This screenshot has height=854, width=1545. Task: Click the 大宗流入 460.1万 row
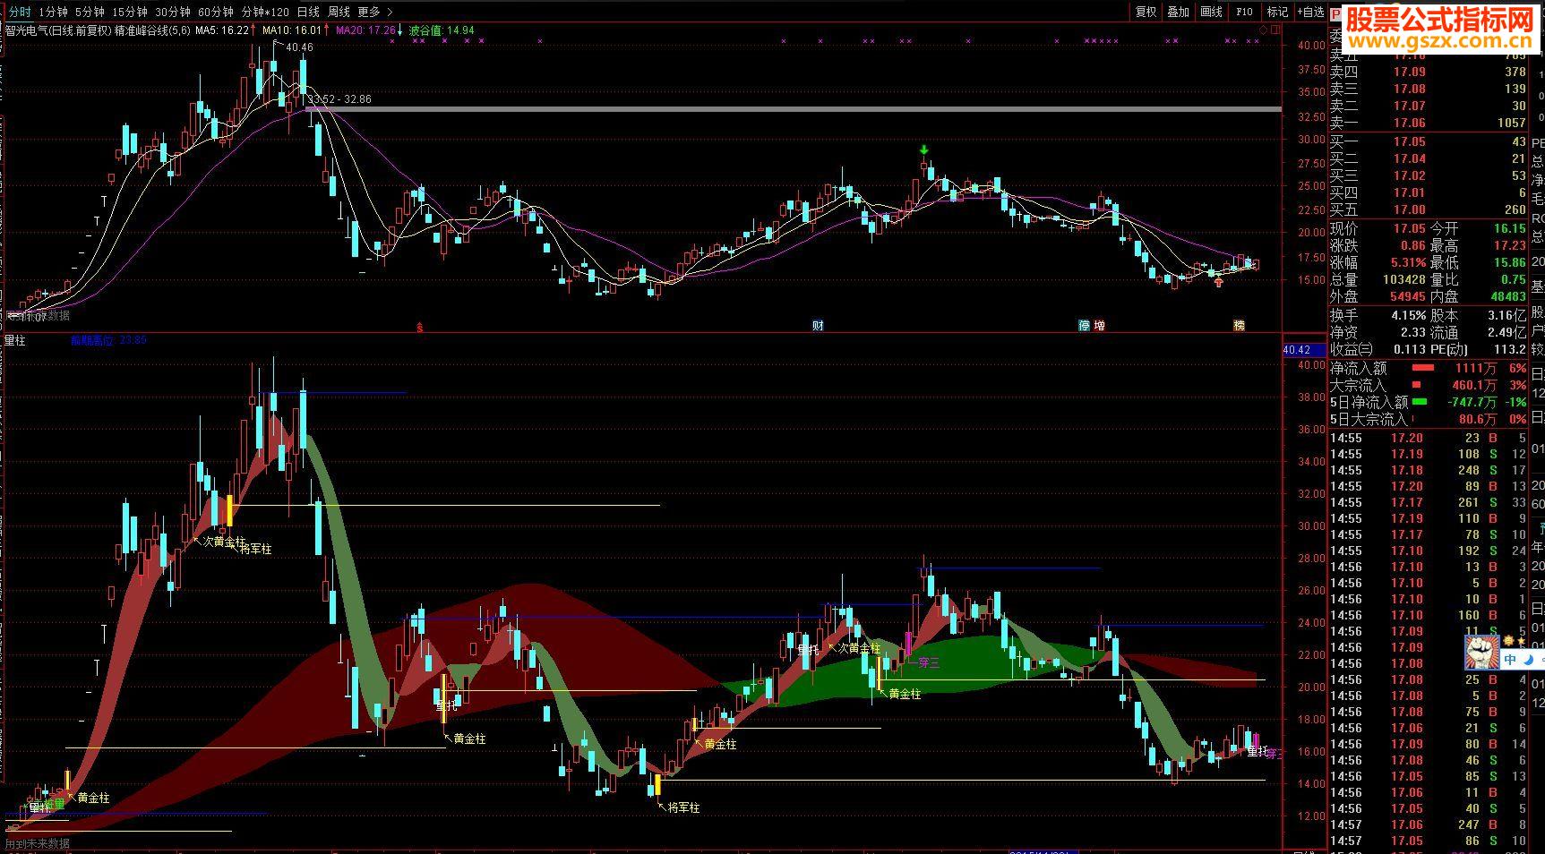(1428, 385)
